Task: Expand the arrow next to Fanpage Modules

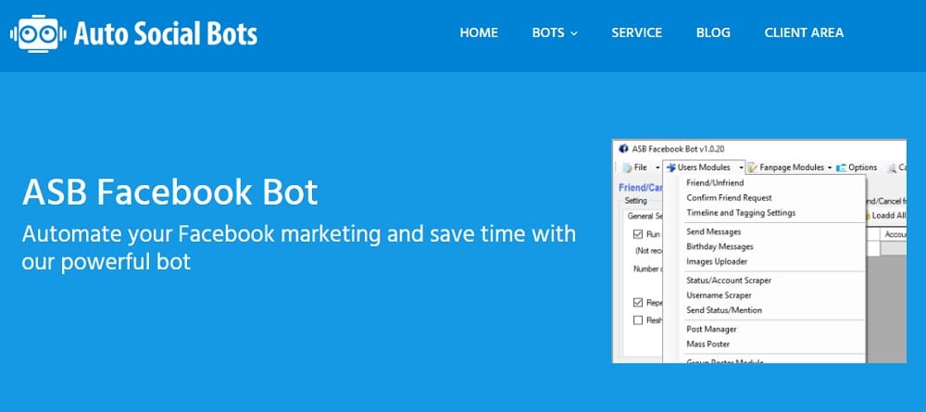Action: pos(829,169)
